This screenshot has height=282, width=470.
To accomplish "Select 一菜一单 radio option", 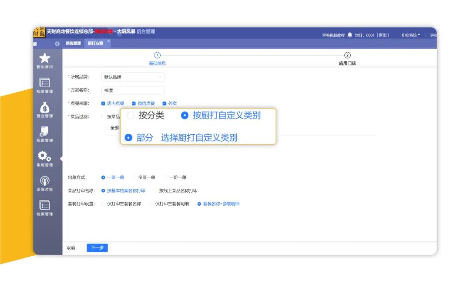I will click(103, 177).
